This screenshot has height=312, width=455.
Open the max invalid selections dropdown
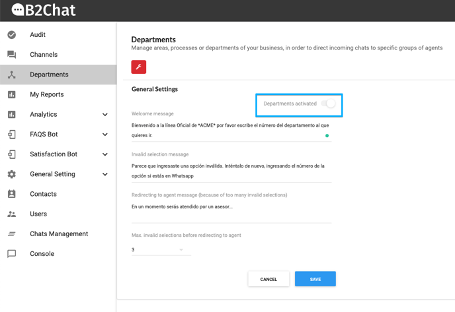tap(161, 250)
